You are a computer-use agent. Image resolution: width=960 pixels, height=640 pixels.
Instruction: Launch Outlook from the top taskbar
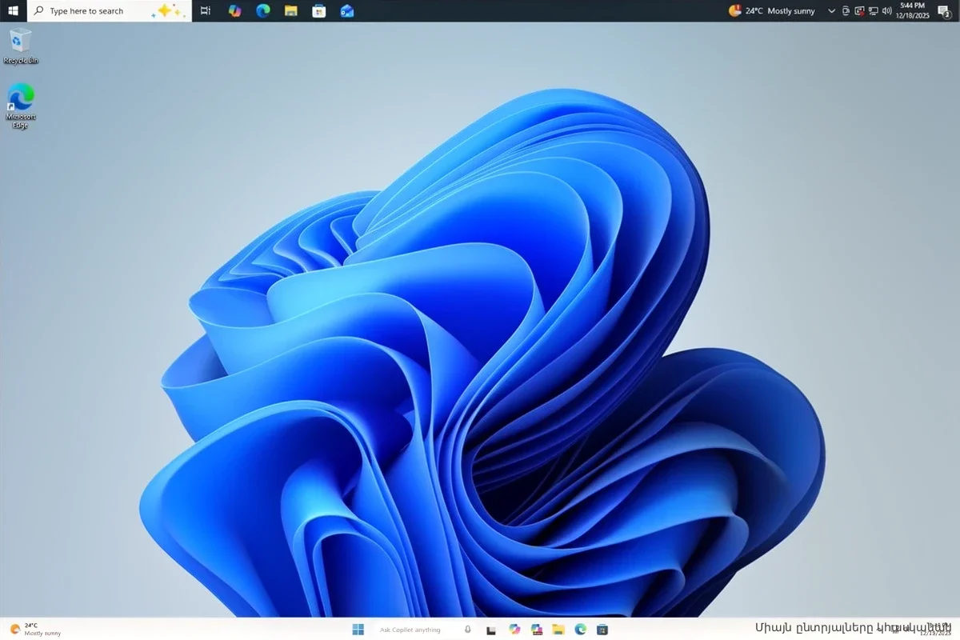pyautogui.click(x=347, y=10)
